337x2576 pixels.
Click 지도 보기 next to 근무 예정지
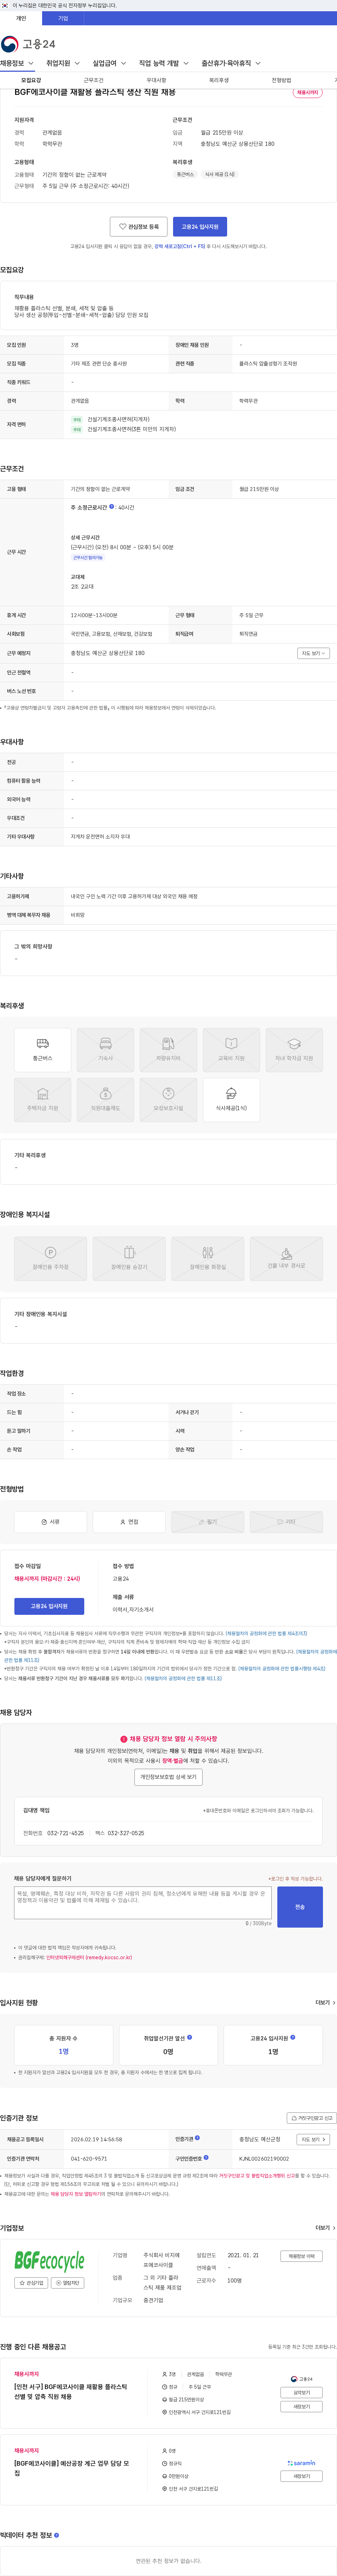tap(313, 653)
